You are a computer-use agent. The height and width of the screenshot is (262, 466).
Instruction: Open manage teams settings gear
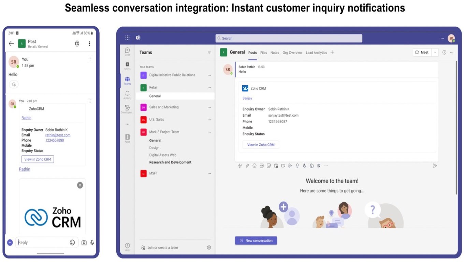click(x=209, y=247)
